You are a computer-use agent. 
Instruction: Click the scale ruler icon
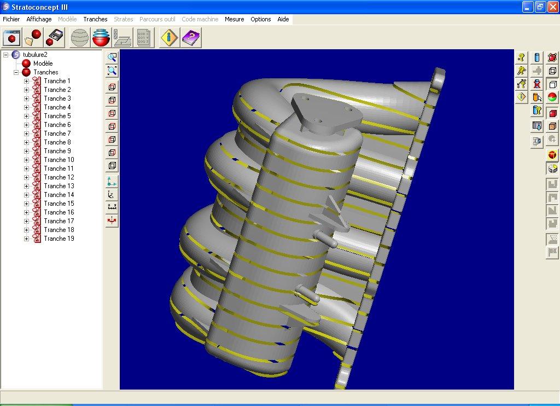[112, 207]
